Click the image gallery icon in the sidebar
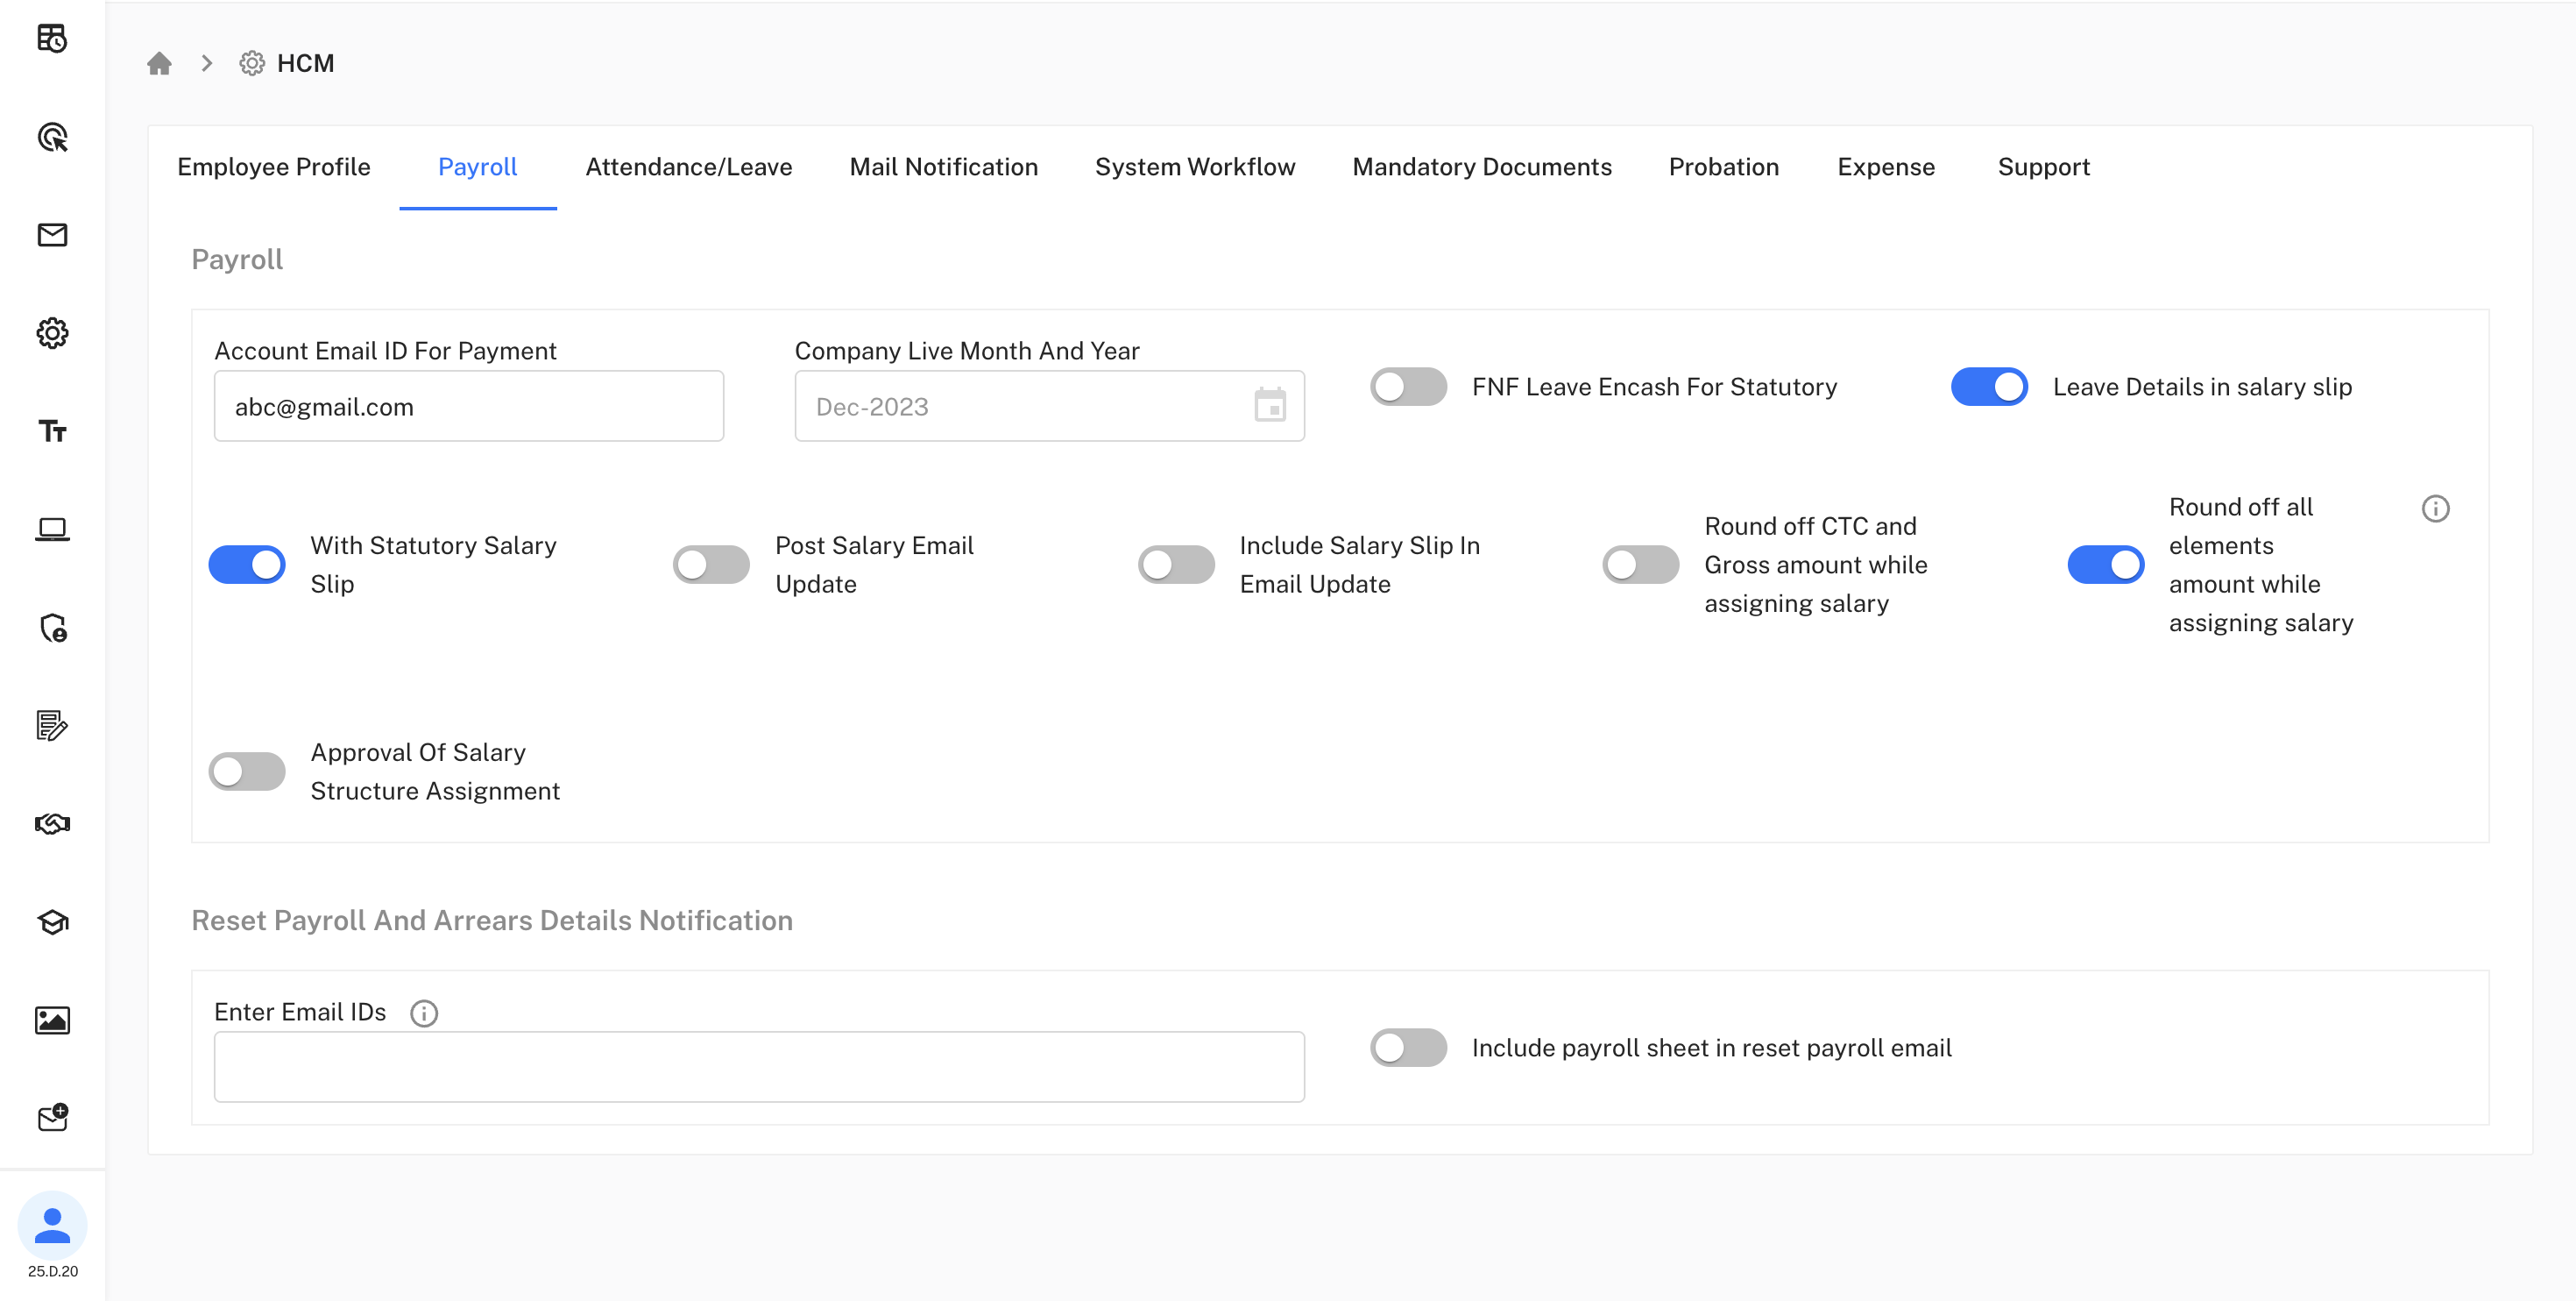The width and height of the screenshot is (2576, 1301). click(52, 1020)
